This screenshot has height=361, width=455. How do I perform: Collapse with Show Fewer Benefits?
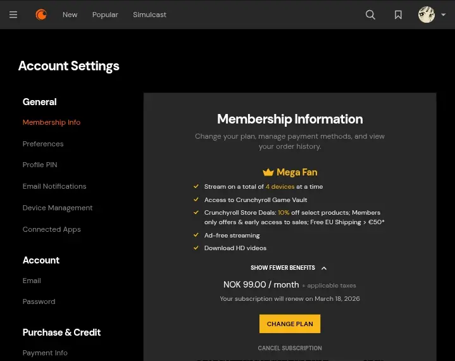pos(289,268)
